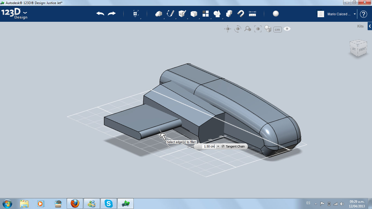Activate the Zoom magnifier tool

tap(248, 29)
